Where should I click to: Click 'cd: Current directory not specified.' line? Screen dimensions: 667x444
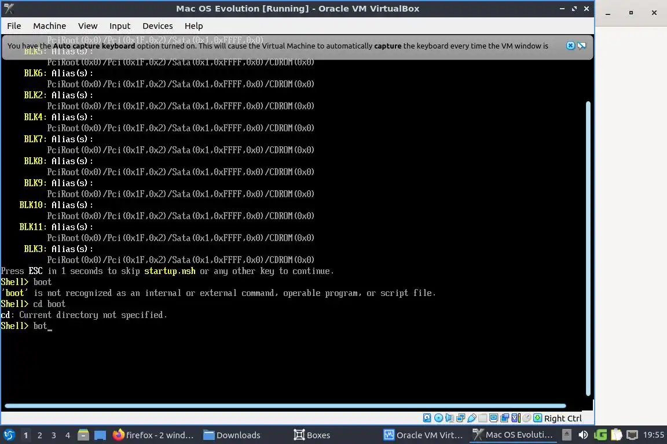(x=84, y=315)
